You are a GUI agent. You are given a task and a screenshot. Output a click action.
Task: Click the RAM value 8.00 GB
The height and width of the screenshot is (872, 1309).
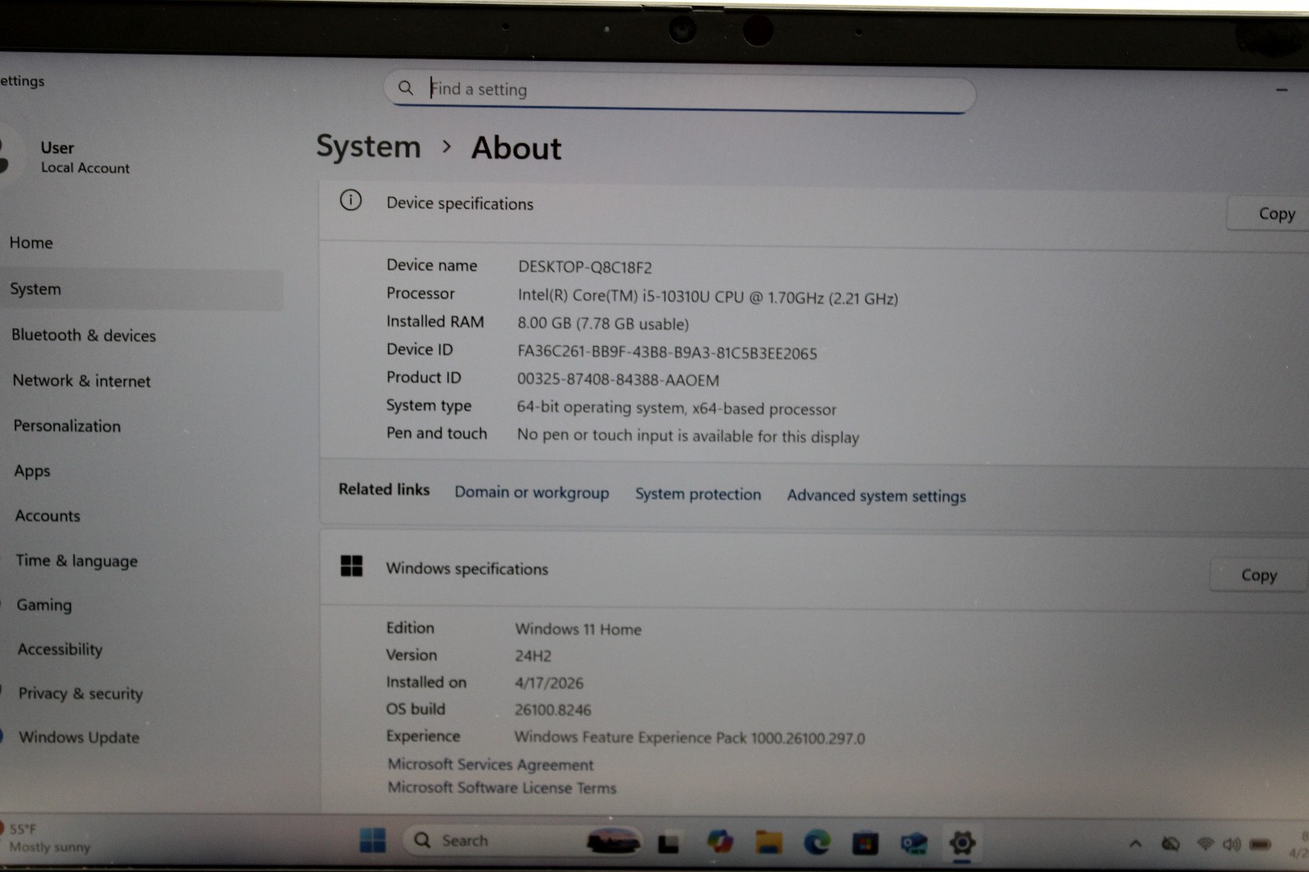(x=603, y=324)
